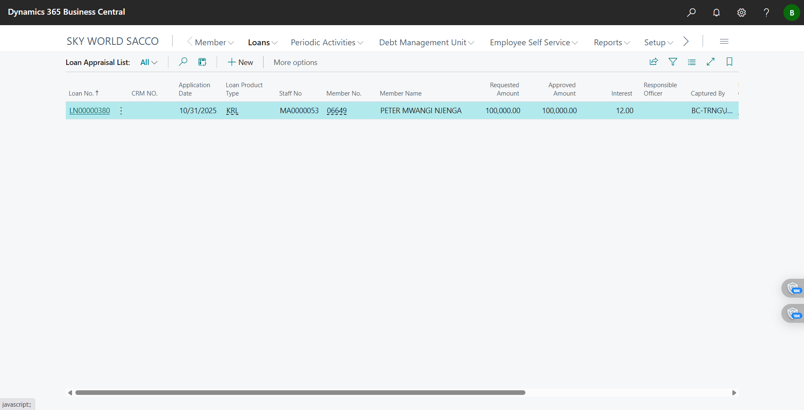Open the Loan Appraisal List filter All dropdown
804x410 pixels.
pyautogui.click(x=148, y=62)
